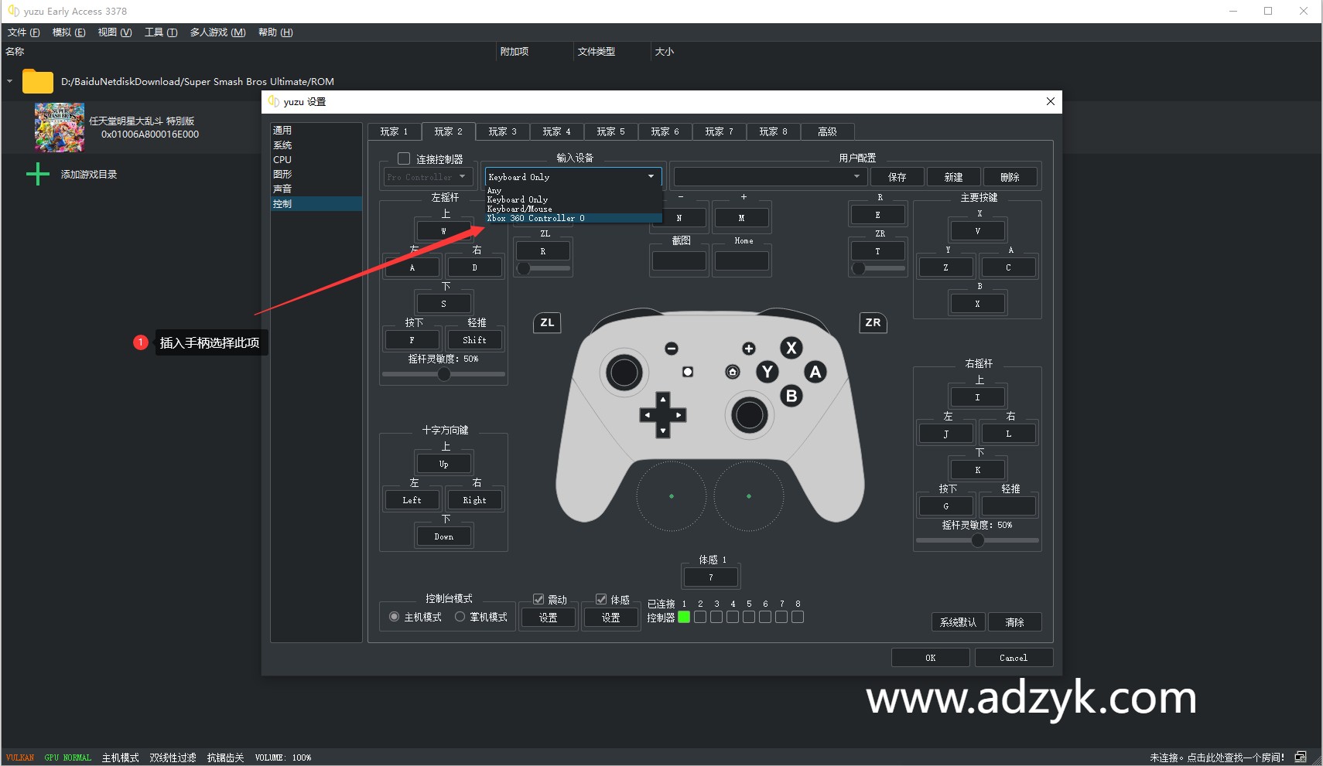Switch to the 高级 tab
This screenshot has height=766, width=1323.
tap(827, 131)
